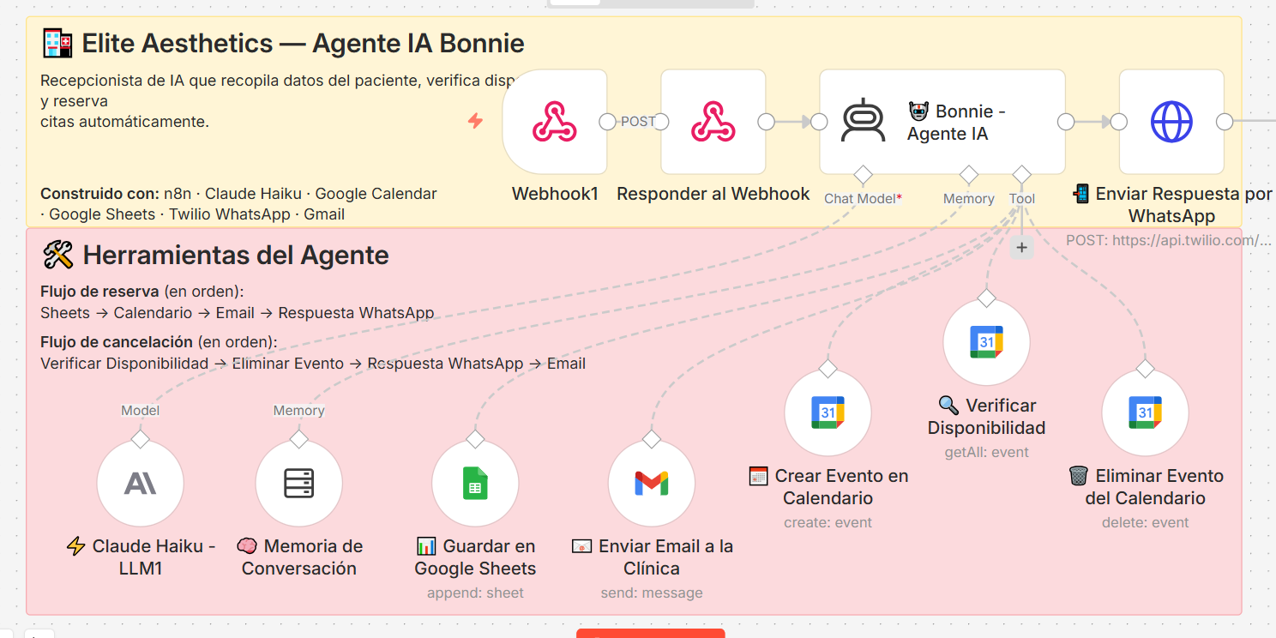The width and height of the screenshot is (1276, 638).
Task: Click the top diamond of Memoria de Conversación
Action: coord(299,439)
